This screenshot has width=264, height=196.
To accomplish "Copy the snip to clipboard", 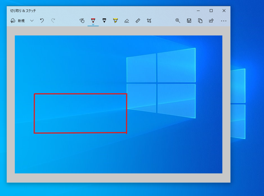I will point(200,21).
